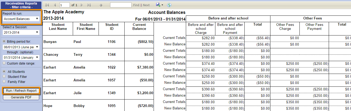Choose the Family Filter radio option
Viewport: 351px width, 111px height.
coord(4,82)
